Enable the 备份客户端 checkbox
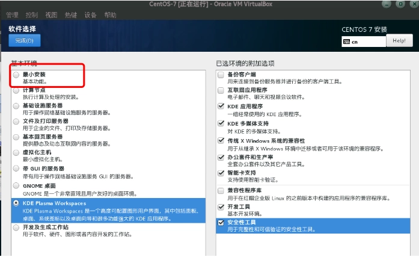 pos(221,75)
